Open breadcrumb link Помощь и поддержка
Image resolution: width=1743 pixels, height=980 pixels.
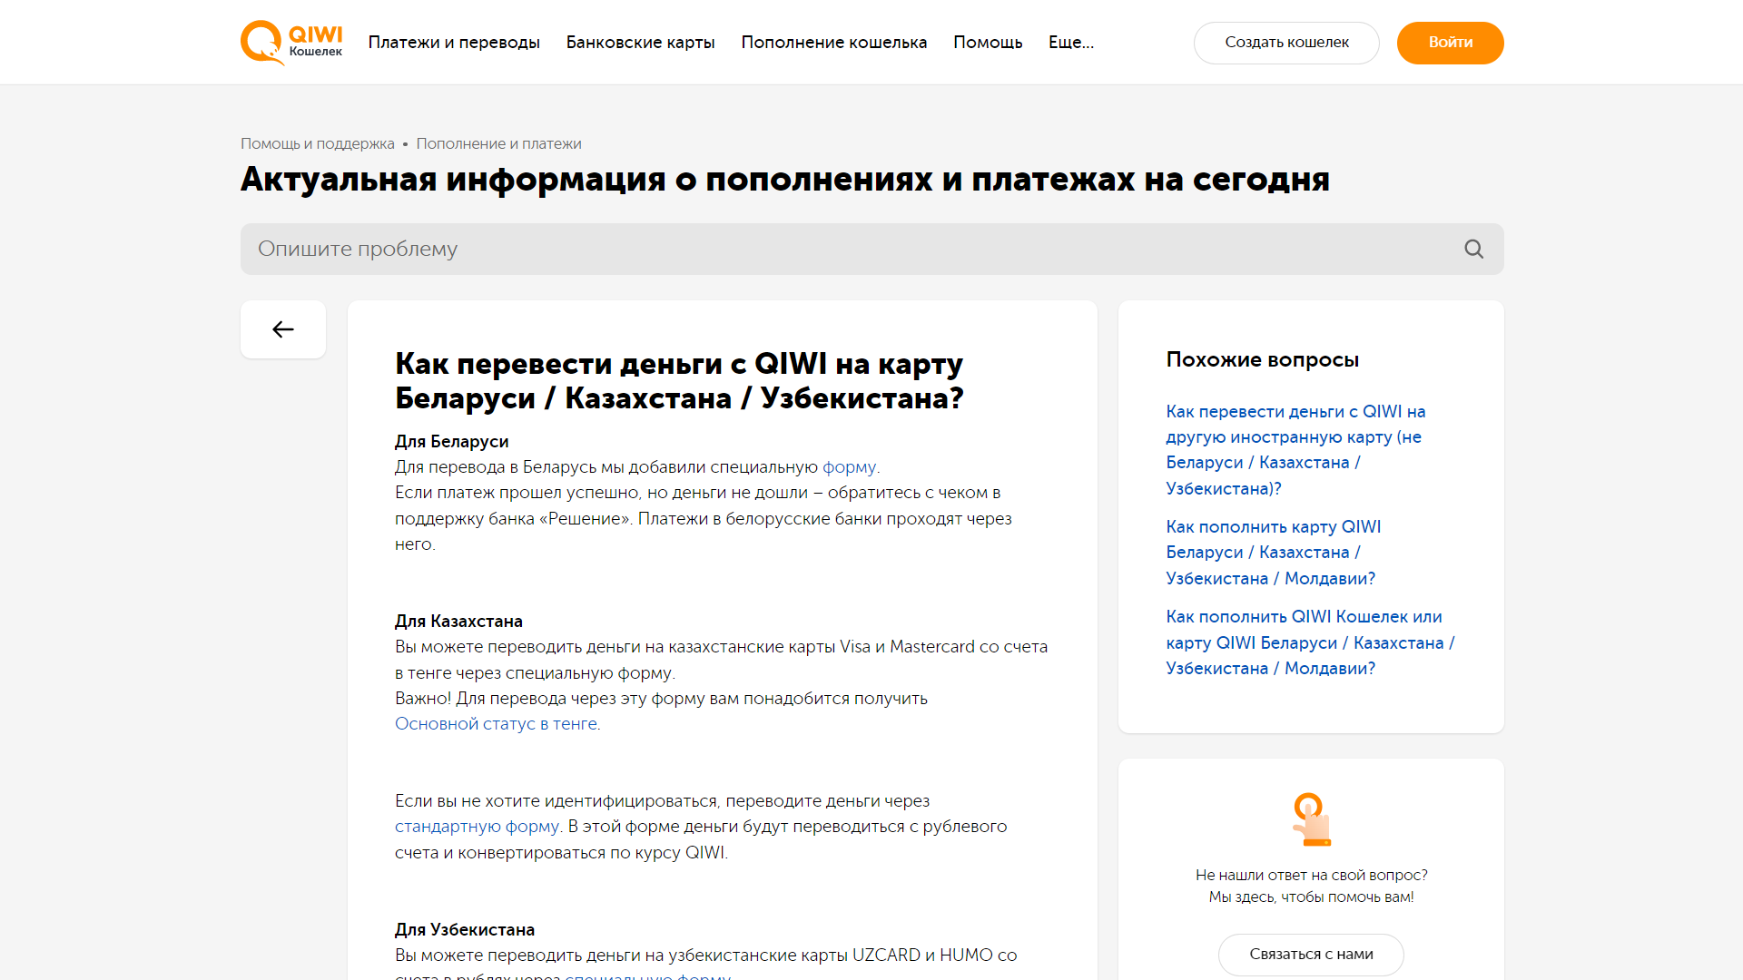coord(317,143)
